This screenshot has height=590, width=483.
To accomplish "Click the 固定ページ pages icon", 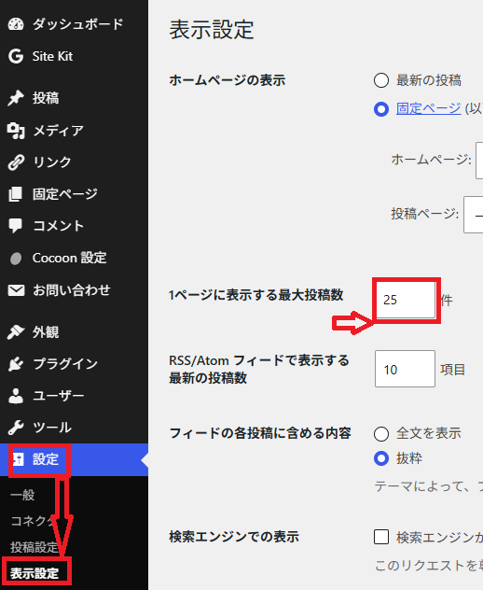I will (16, 194).
